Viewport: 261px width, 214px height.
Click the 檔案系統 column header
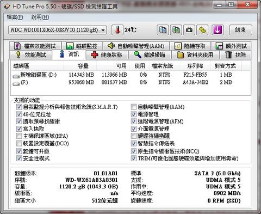point(165,66)
